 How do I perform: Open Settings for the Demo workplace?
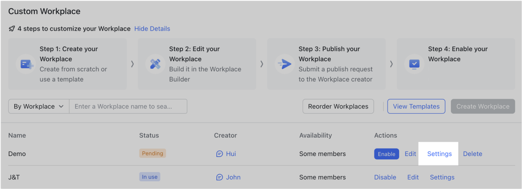coord(439,154)
